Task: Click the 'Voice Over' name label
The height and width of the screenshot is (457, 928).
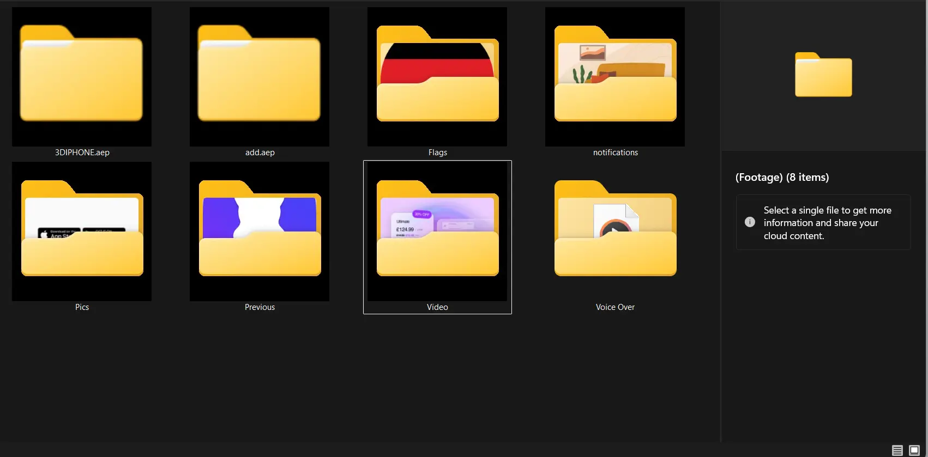Action: click(615, 307)
